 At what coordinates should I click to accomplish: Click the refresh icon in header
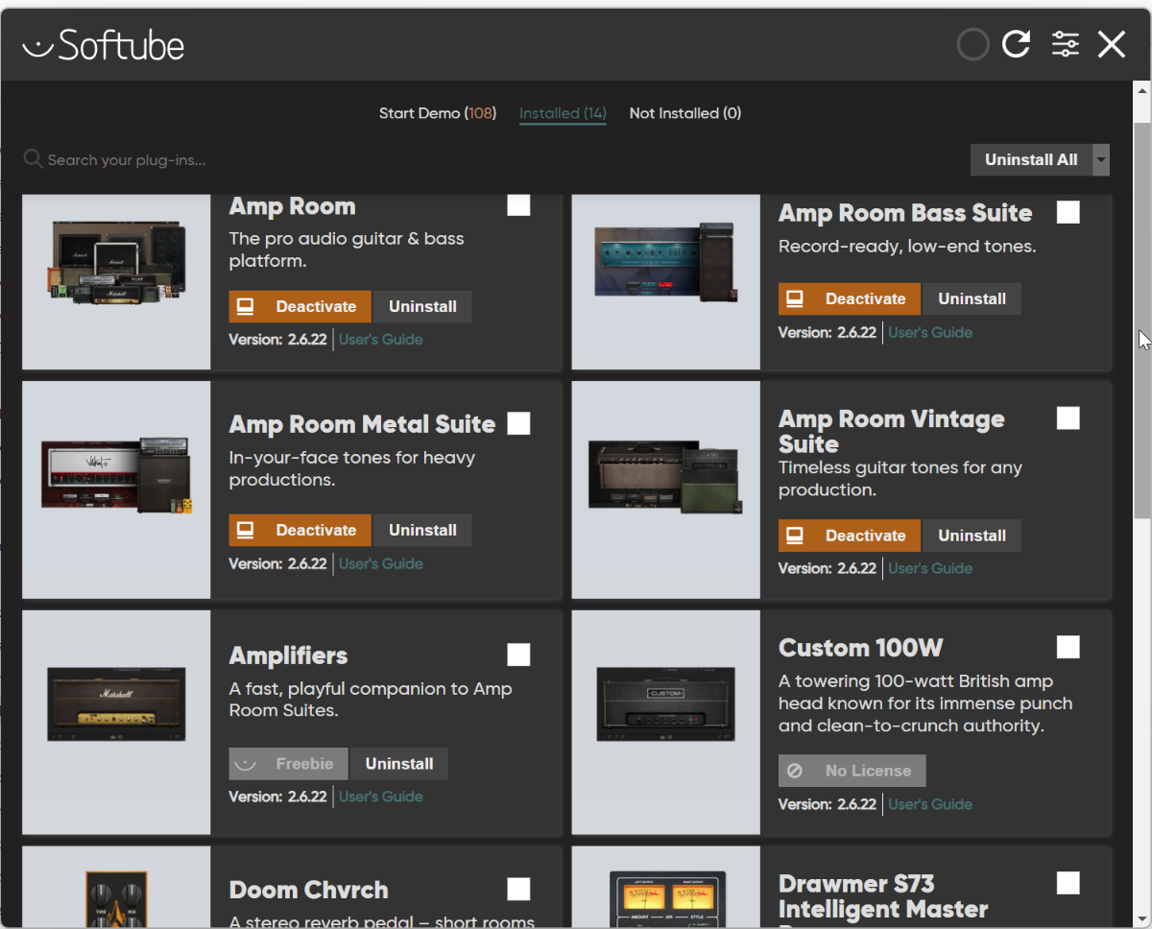click(x=1016, y=44)
